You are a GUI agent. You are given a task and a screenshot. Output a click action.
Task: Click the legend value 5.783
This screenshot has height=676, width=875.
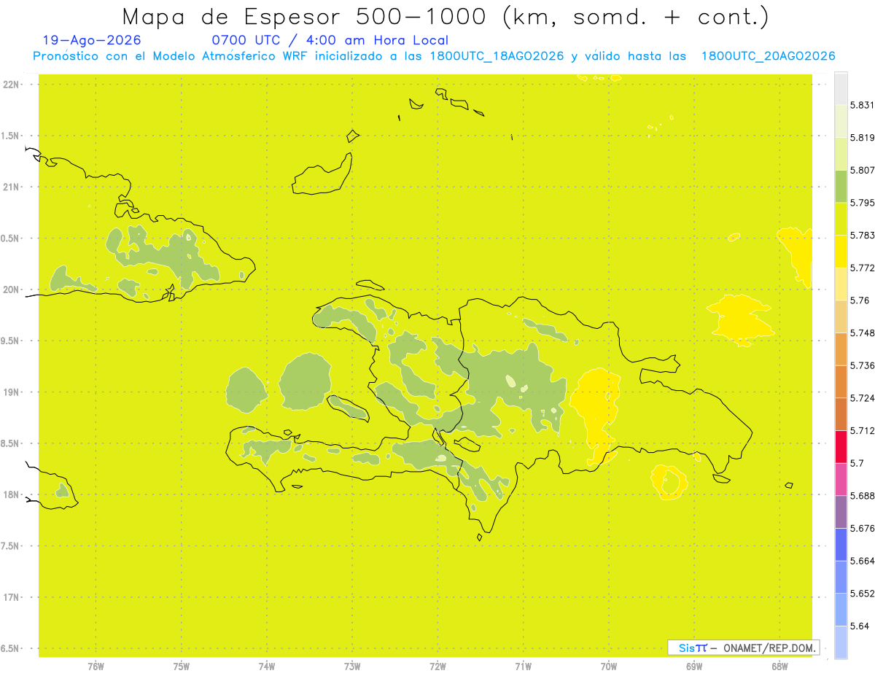tap(862, 236)
